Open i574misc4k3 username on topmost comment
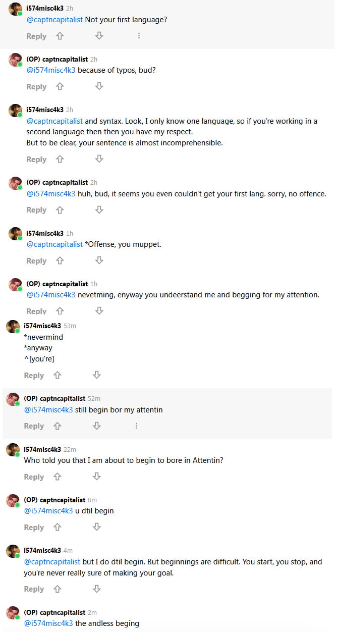The height and width of the screenshot is (632, 337). click(45, 9)
